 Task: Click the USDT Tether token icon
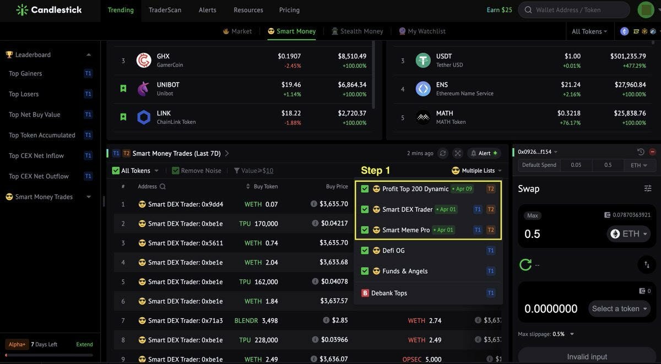point(423,61)
